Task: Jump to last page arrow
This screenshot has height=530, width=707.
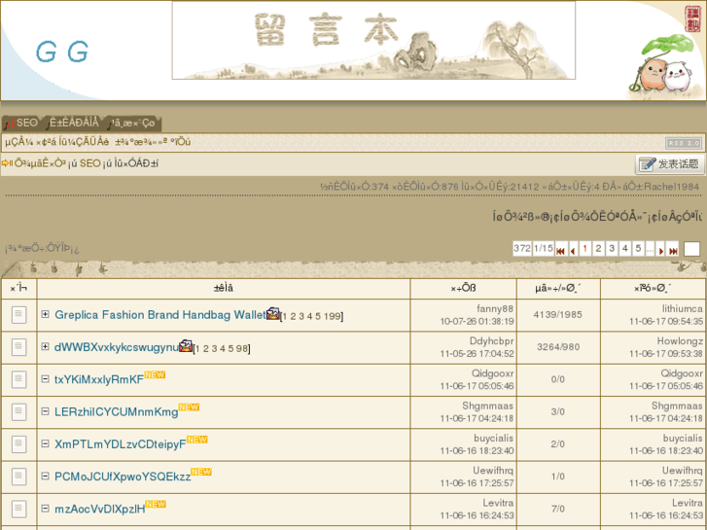Action: [673, 249]
